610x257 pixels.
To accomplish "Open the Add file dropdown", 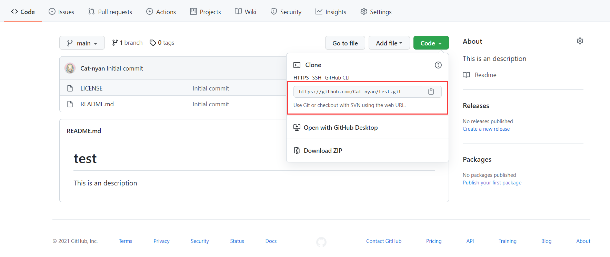I will click(x=389, y=43).
